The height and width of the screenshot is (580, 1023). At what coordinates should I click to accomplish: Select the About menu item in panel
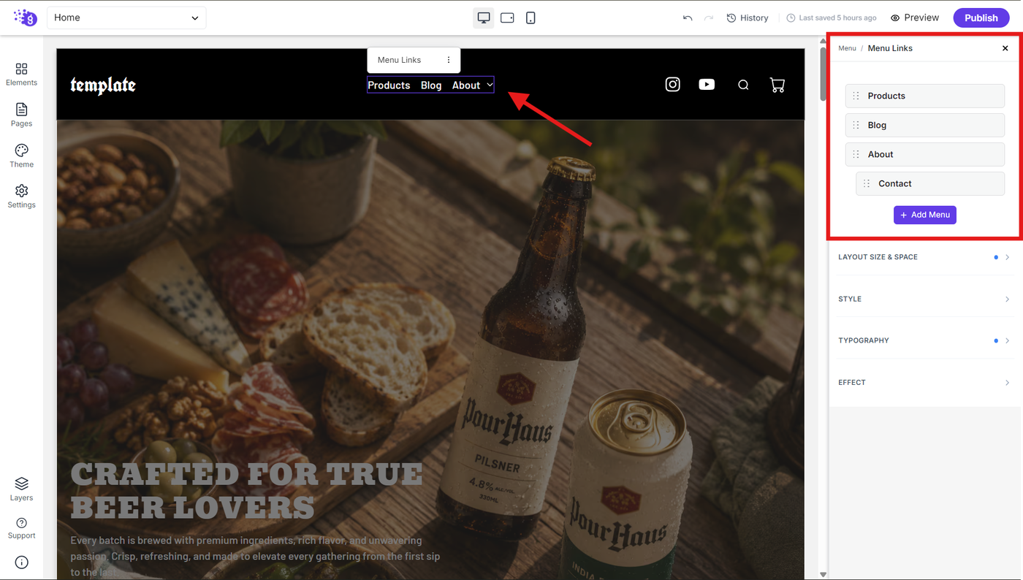coord(925,154)
